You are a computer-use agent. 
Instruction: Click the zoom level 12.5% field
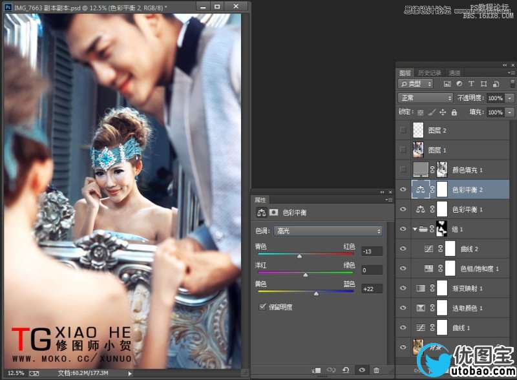click(x=16, y=373)
